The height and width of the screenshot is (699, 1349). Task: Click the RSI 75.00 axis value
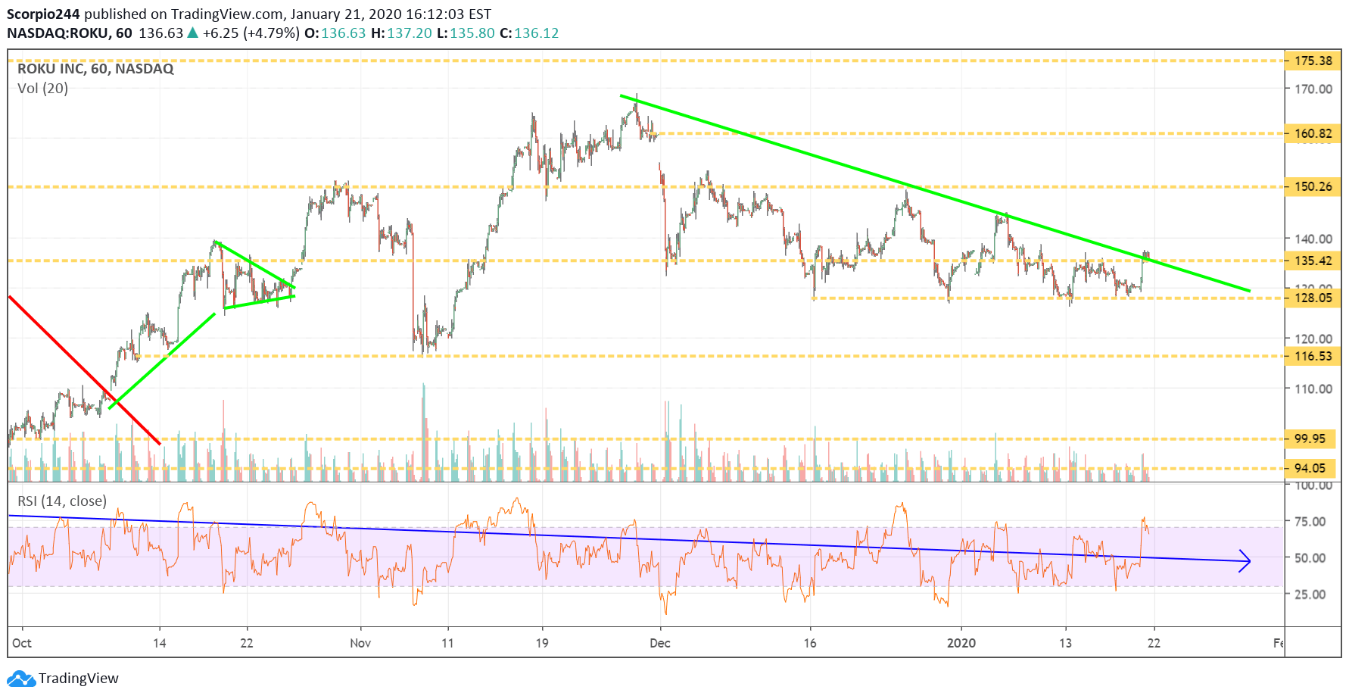click(x=1310, y=521)
